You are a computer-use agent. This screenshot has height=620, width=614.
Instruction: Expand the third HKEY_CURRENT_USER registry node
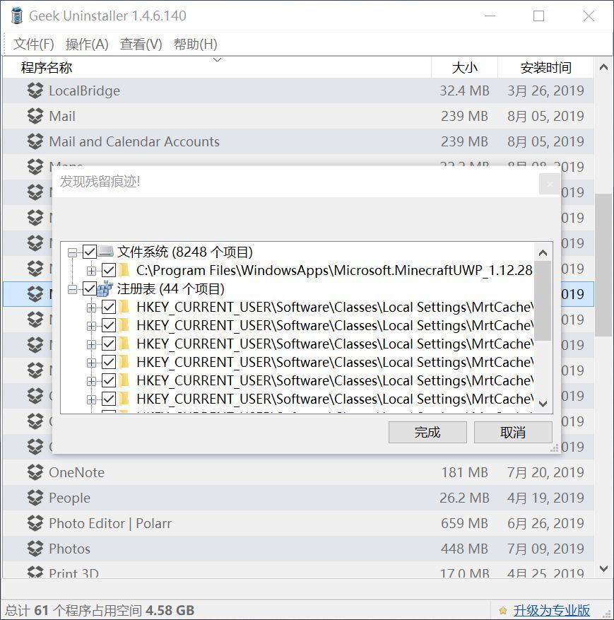point(91,344)
